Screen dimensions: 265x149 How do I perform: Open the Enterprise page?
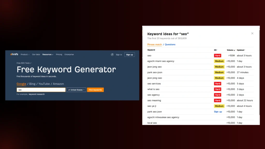pos(69,55)
